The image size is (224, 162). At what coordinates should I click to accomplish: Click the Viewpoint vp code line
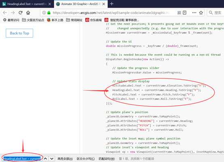165,152
